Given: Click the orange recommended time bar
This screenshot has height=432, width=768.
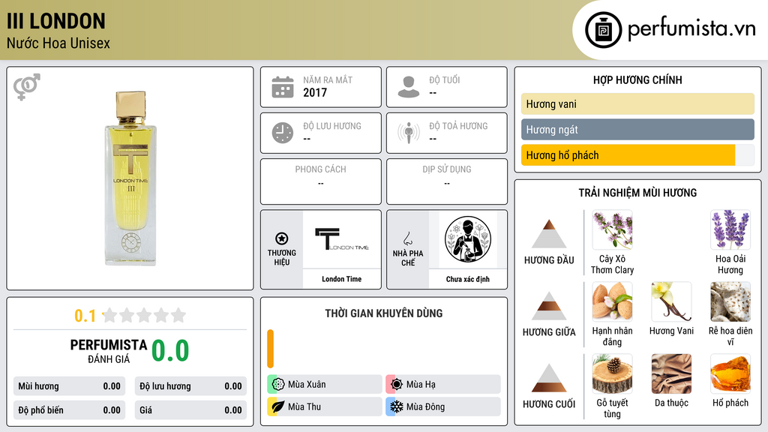Looking at the screenshot, I should coord(270,349).
